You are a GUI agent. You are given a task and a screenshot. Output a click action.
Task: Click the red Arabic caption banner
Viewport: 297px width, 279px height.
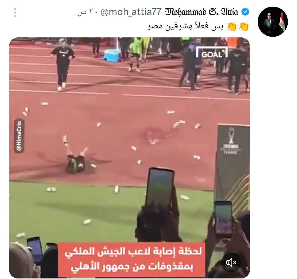131,259
